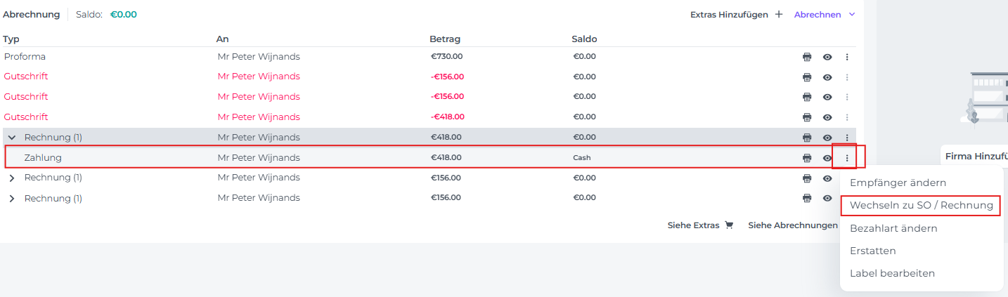1008x297 pixels.
Task: Select 'Wechseln zu SO / Rechnung' menu option
Action: (x=921, y=206)
